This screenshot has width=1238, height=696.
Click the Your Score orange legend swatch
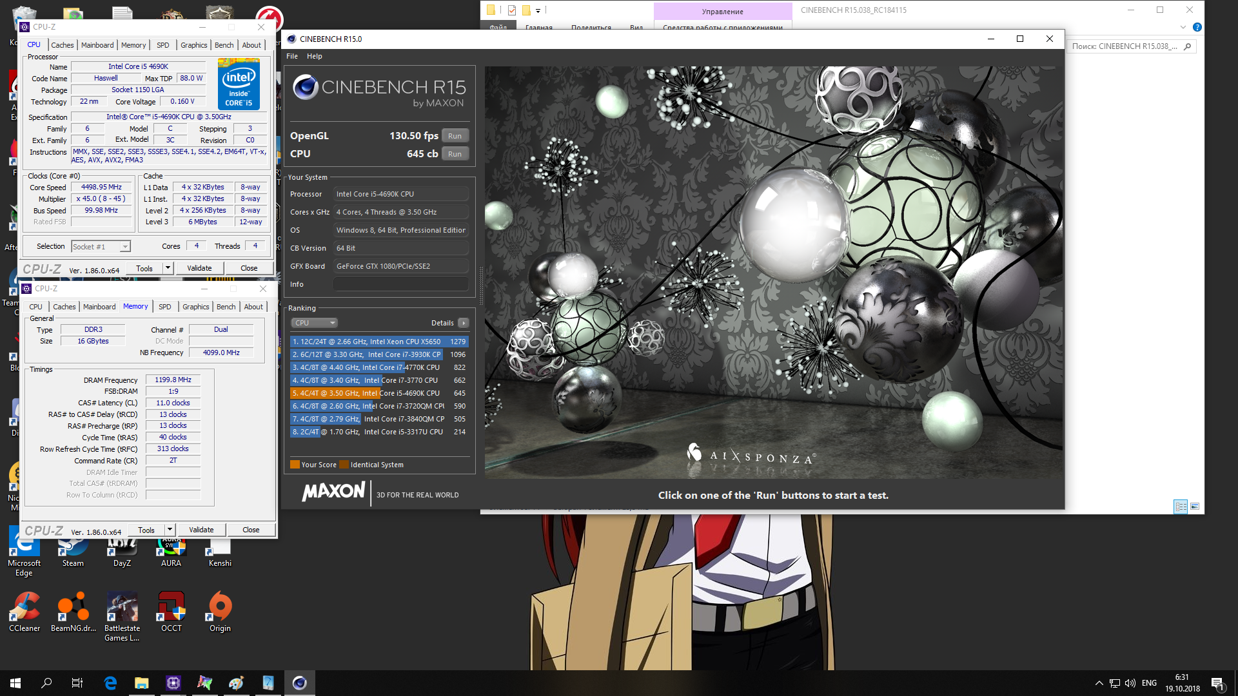295,465
